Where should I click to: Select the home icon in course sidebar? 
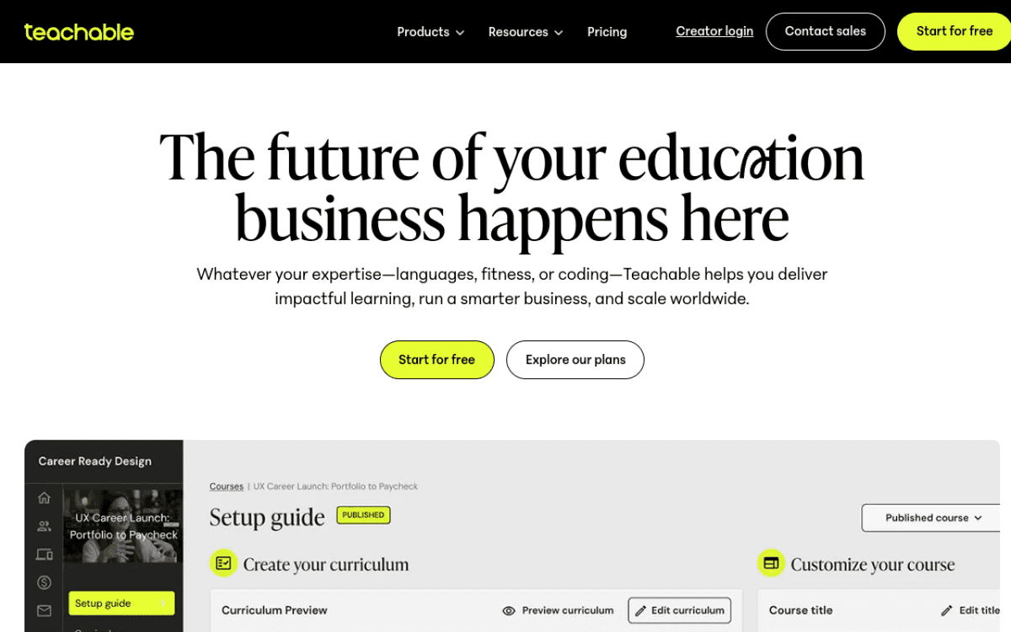44,498
